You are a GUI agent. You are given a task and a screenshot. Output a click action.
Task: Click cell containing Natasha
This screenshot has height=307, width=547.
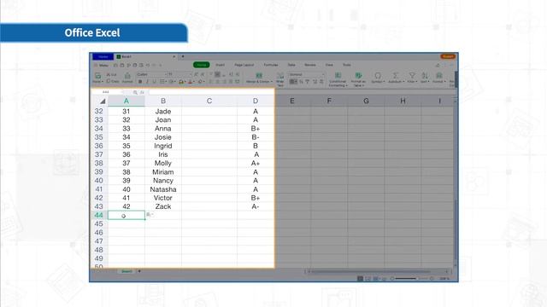click(x=163, y=189)
